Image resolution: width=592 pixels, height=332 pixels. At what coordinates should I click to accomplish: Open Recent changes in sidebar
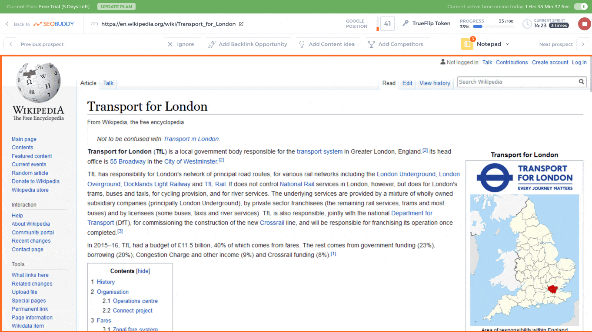(x=31, y=241)
